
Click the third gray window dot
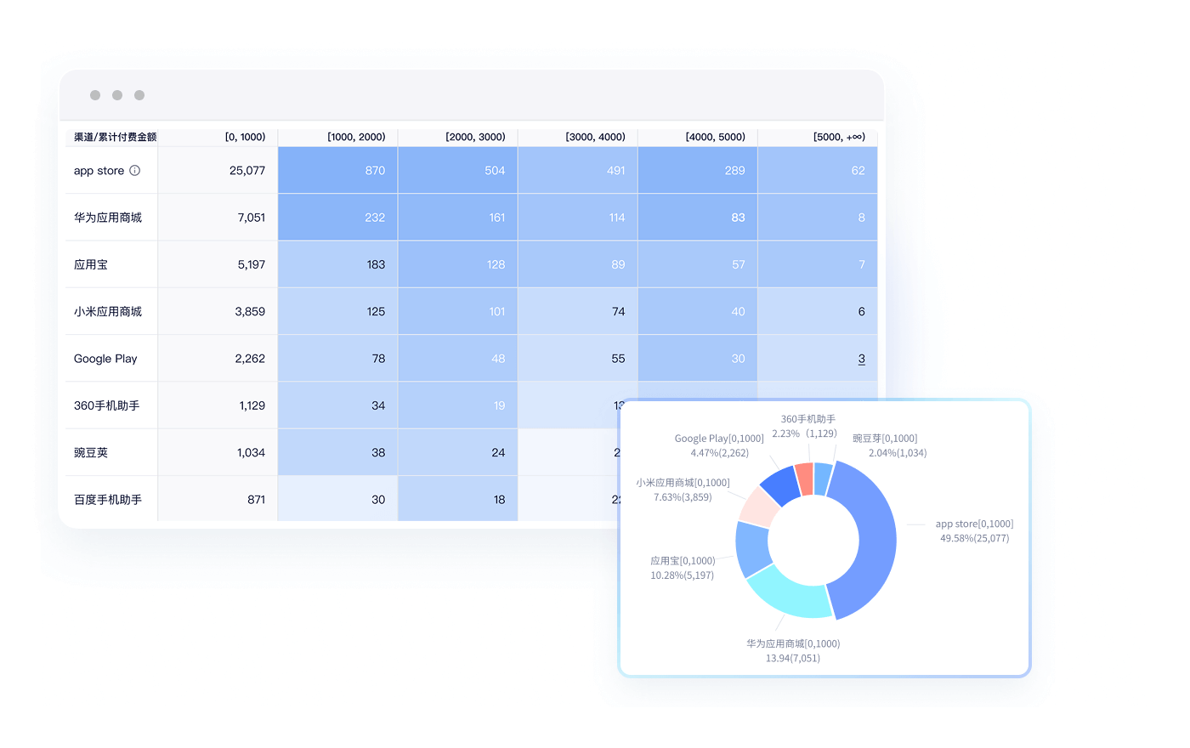coord(139,95)
